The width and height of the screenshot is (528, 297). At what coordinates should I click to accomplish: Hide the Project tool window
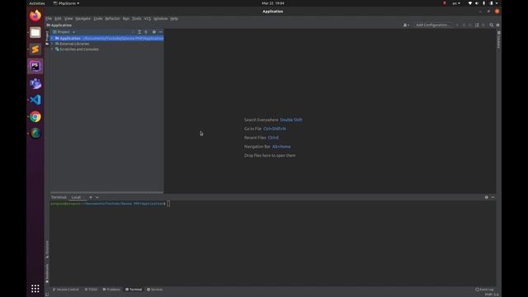pyautogui.click(x=161, y=32)
